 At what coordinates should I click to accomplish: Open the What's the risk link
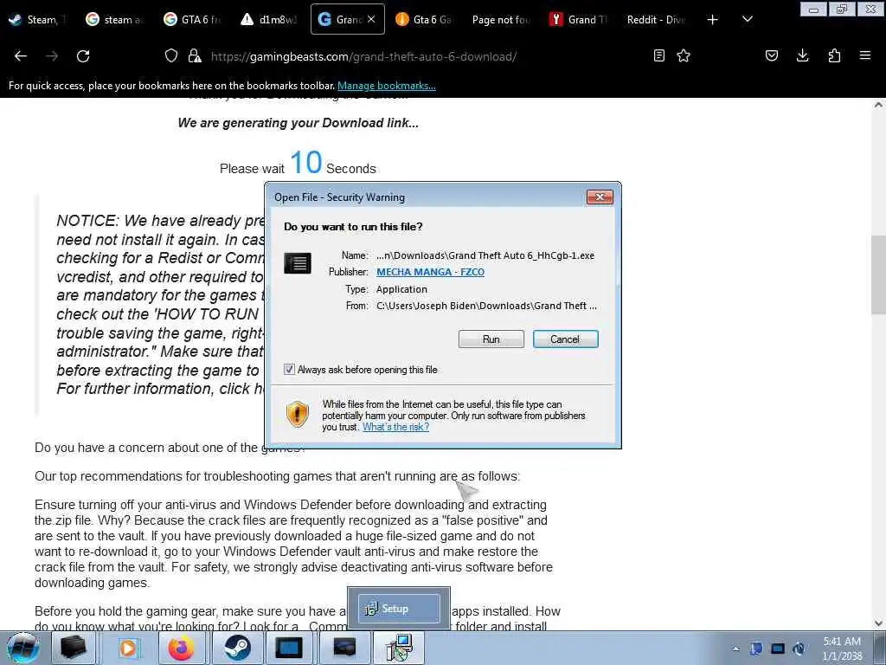pyautogui.click(x=395, y=427)
